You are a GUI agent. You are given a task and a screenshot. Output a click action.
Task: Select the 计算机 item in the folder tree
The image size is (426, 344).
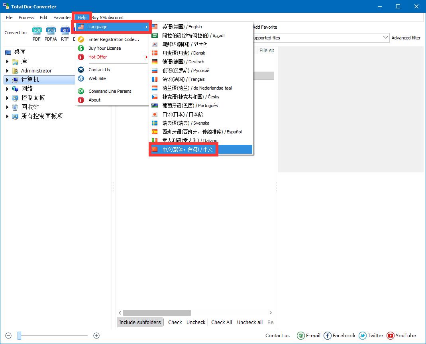[x=30, y=80]
